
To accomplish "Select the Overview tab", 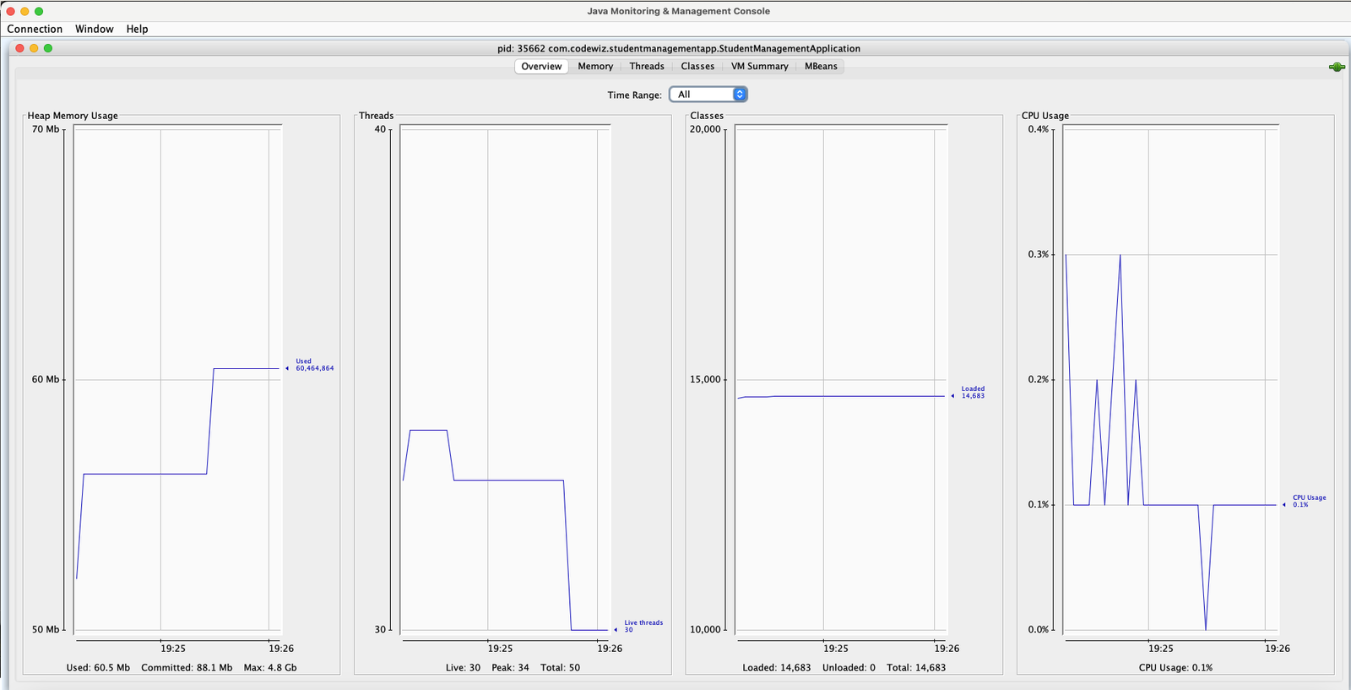I will coord(541,67).
